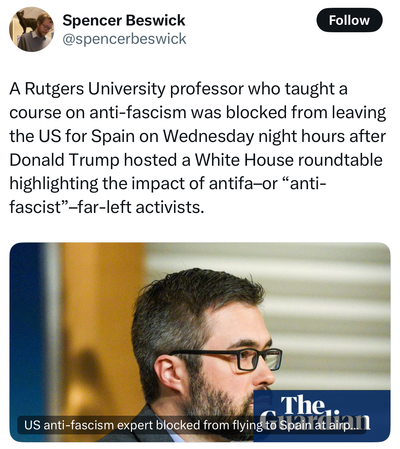Select the phrase "far-left activists" in tweet

pos(141,207)
